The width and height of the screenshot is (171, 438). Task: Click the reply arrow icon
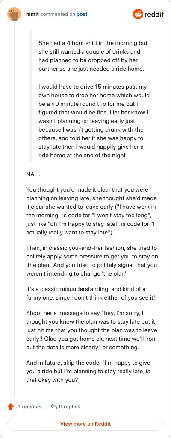54,406
